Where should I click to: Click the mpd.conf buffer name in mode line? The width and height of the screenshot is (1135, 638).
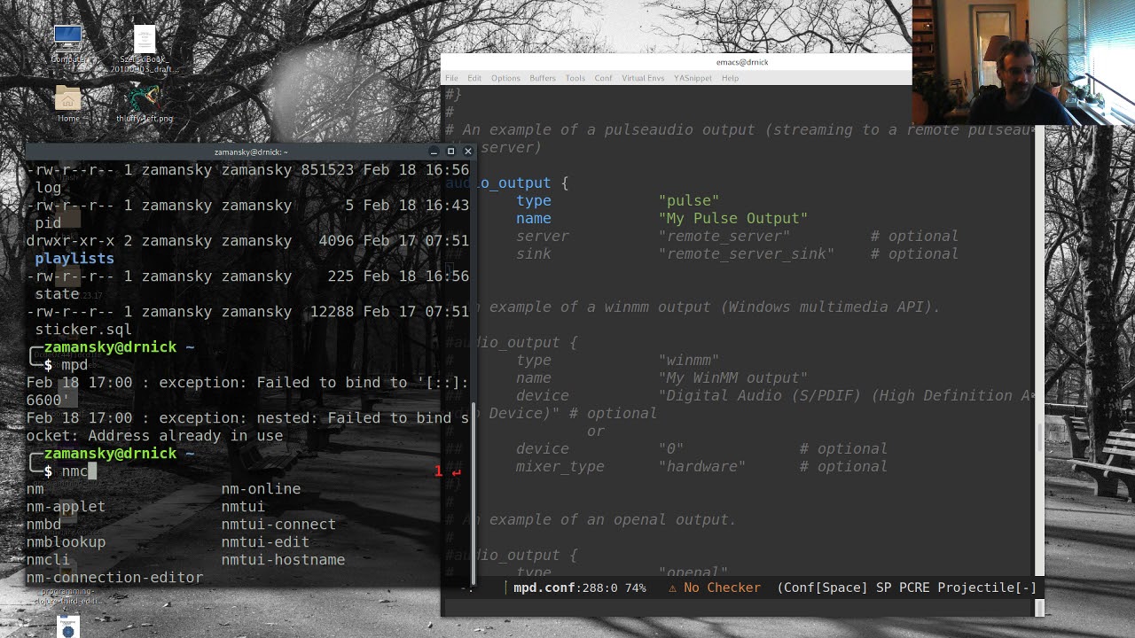(x=544, y=587)
